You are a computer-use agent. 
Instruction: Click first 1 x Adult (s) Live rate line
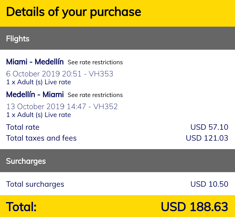39,82
